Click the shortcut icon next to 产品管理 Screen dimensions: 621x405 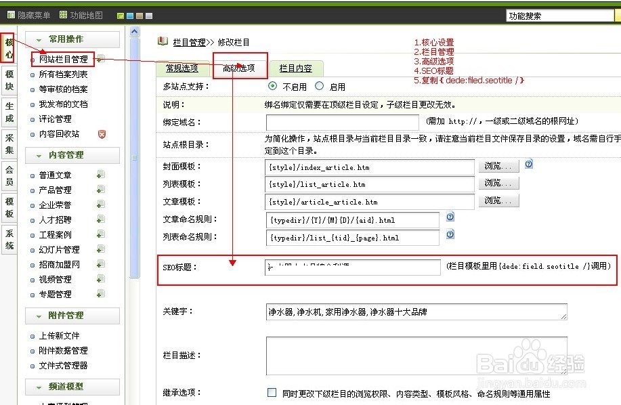100,190
